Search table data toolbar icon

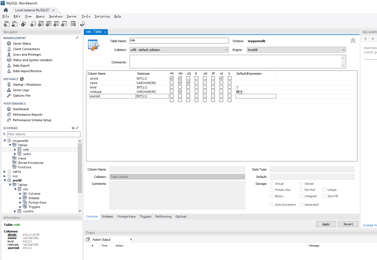pos(73,24)
